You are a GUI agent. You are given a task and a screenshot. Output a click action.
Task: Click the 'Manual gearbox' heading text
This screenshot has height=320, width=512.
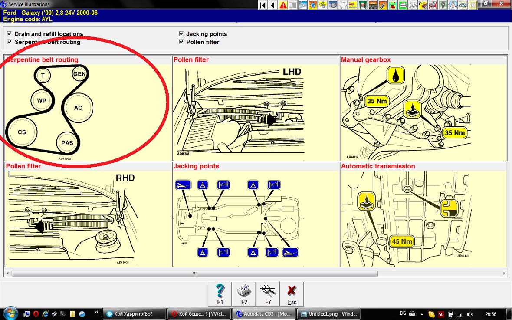coord(366,60)
